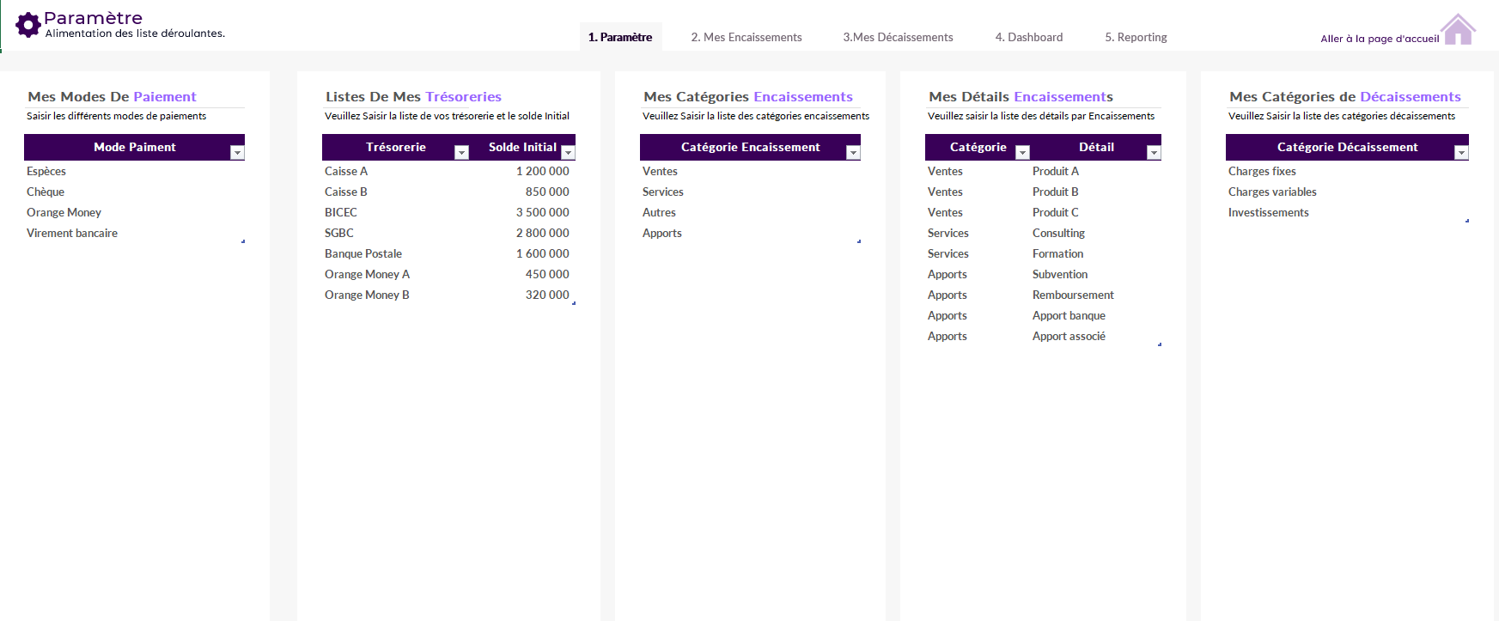
Task: Open the Solde Initial filter dropdown
Action: point(568,152)
